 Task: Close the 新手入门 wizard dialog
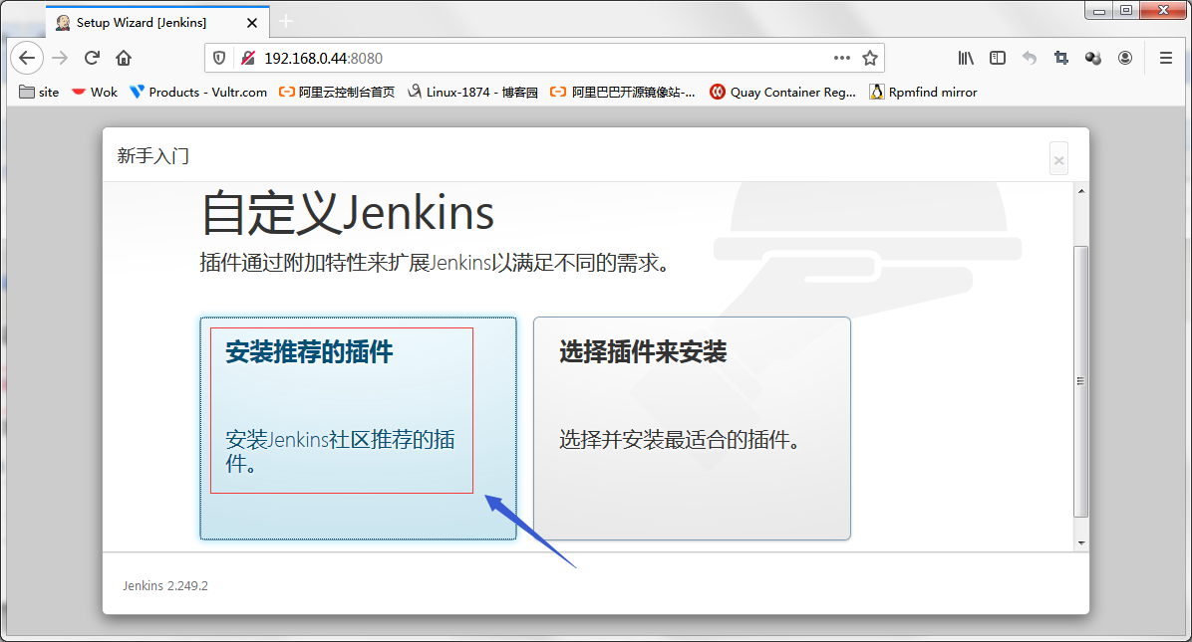(1058, 159)
